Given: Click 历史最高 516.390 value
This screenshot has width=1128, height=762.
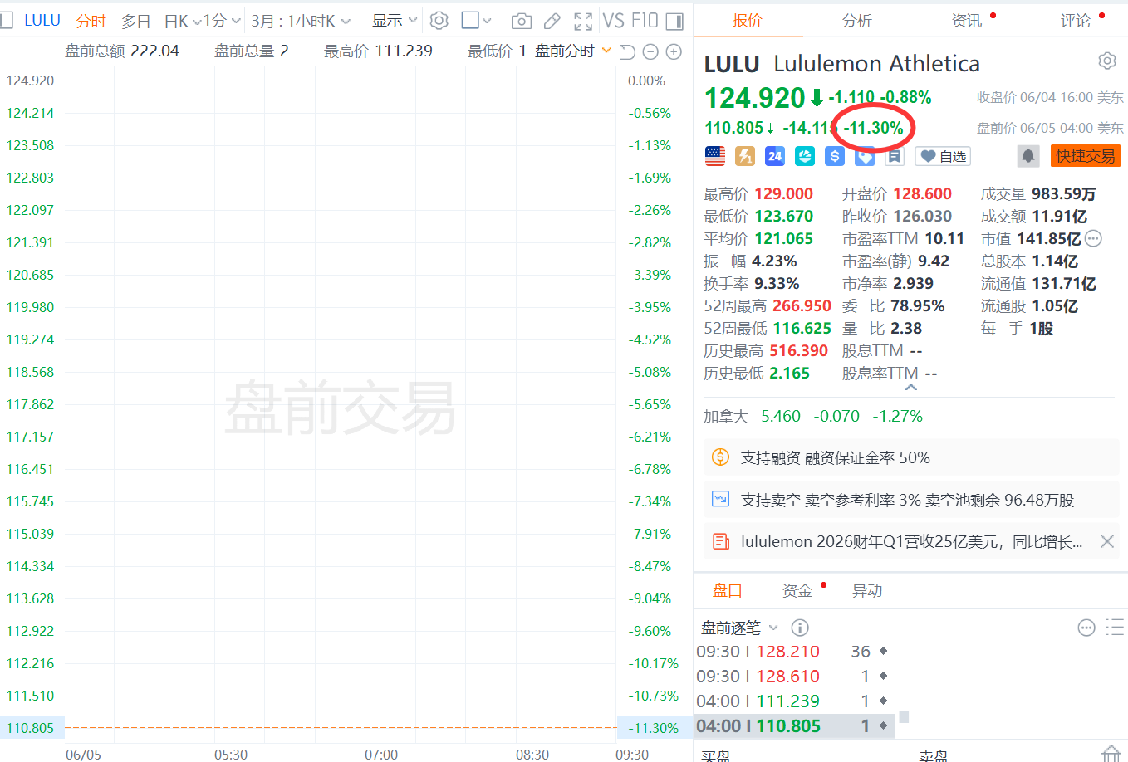Looking at the screenshot, I should tap(798, 351).
